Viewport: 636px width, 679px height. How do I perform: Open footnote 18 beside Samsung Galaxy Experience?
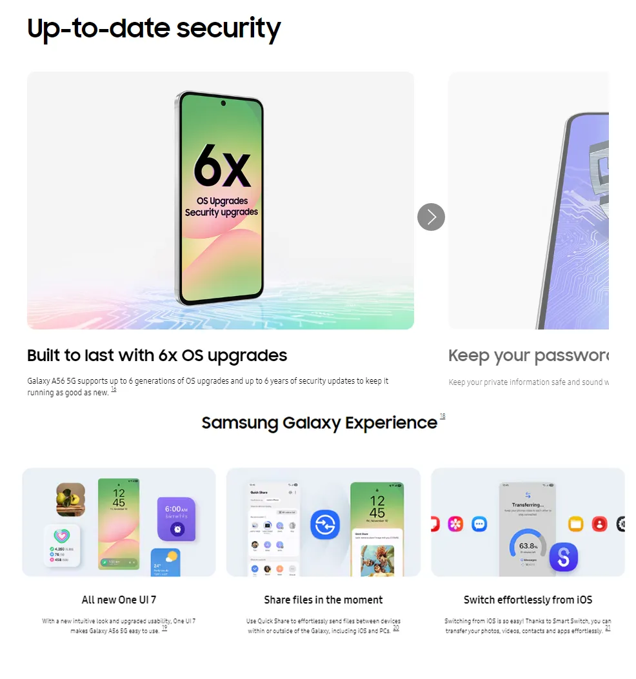(442, 416)
